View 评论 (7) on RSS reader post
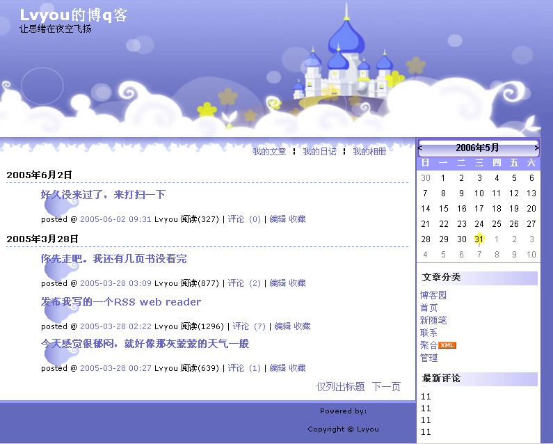The height and width of the screenshot is (444, 553). tap(249, 326)
